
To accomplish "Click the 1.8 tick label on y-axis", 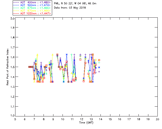I will coord(12,38).
